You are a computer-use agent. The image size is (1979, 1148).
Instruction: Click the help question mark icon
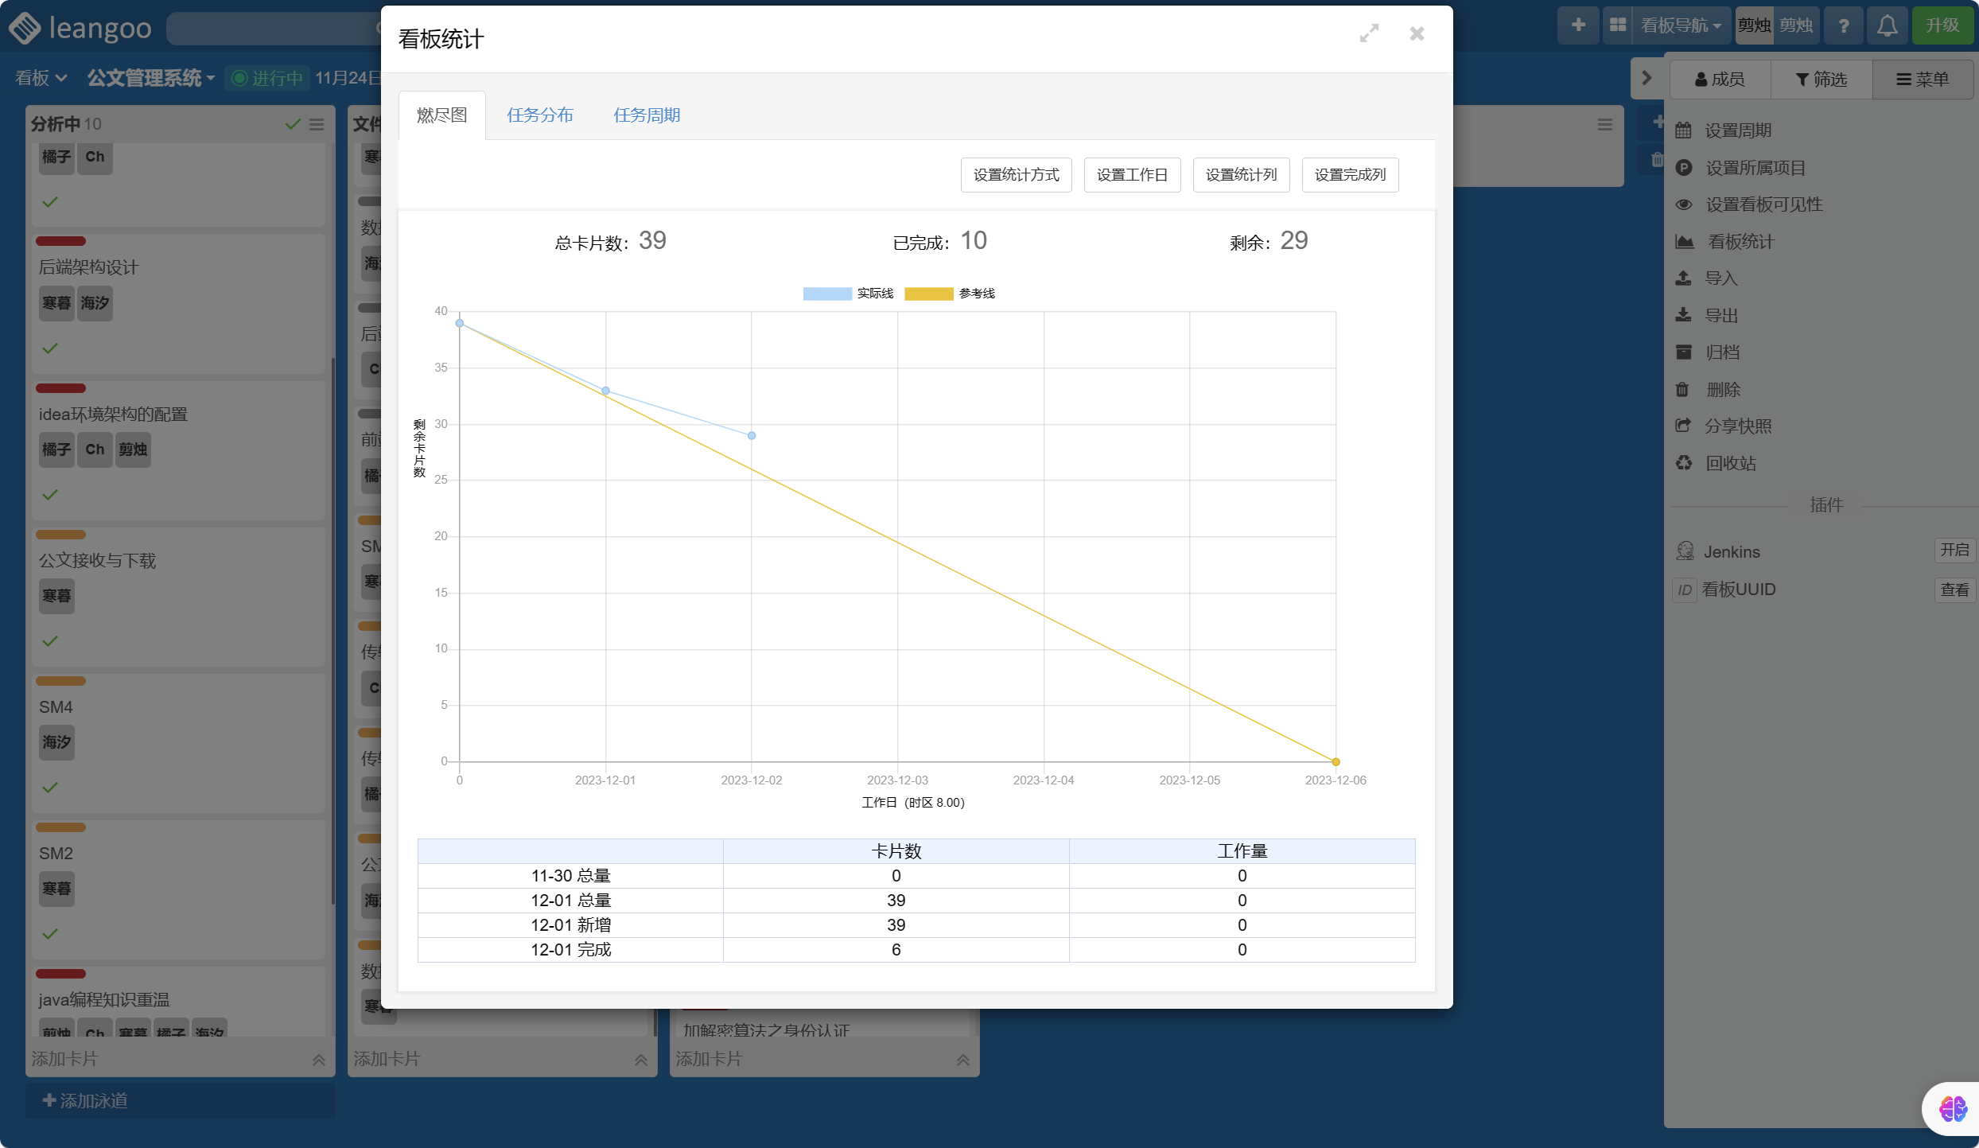pos(1843,26)
